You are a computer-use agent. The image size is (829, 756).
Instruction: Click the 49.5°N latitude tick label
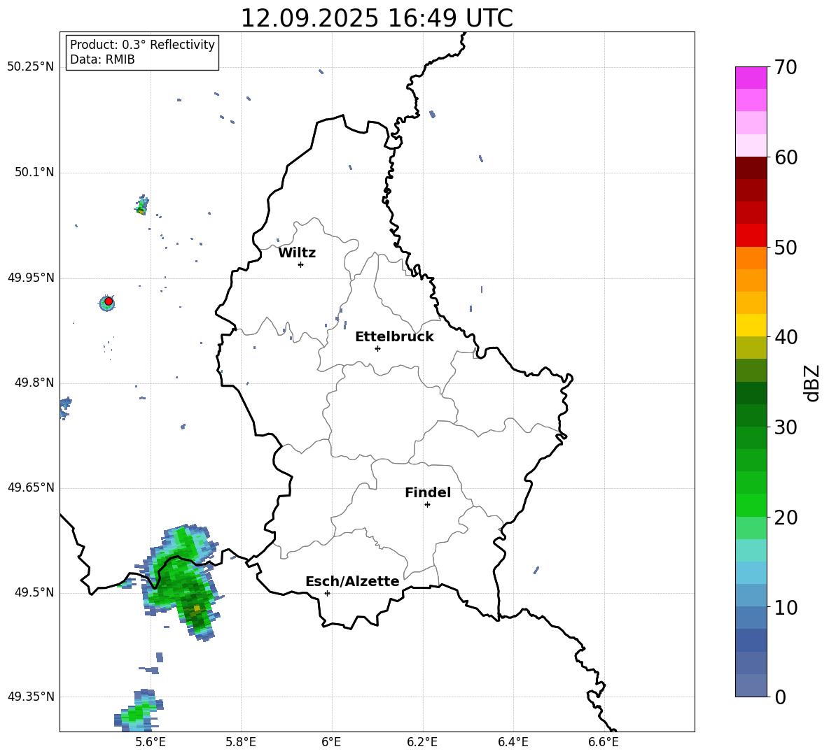click(x=34, y=592)
